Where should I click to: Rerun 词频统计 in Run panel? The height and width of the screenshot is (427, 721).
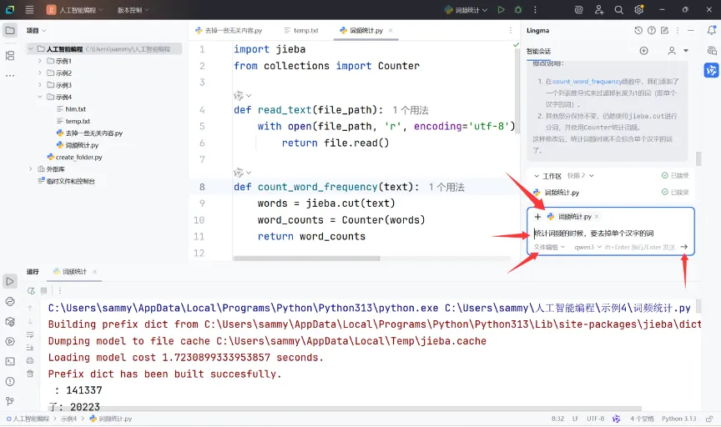pos(31,290)
